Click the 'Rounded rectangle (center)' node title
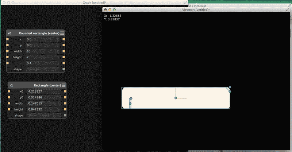 pos(39,33)
